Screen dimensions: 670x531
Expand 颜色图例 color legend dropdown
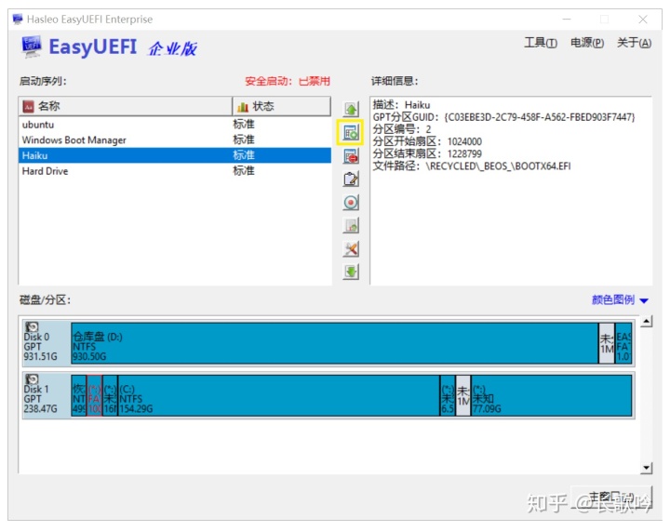(x=620, y=299)
